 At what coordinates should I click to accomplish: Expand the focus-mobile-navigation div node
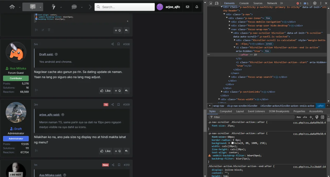click(229, 22)
